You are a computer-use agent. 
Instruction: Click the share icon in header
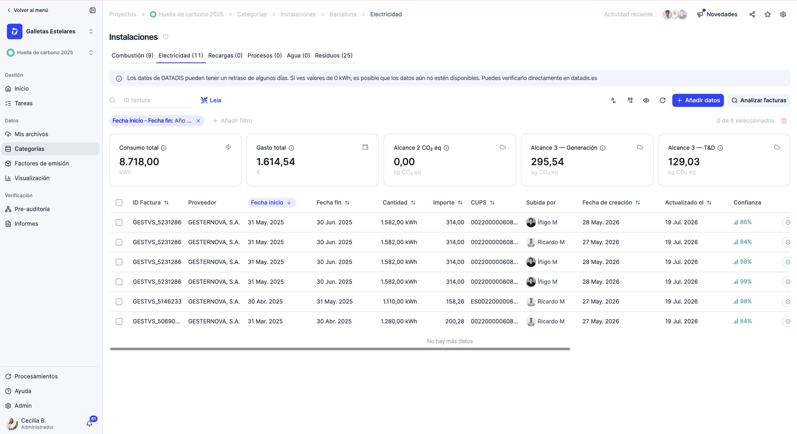pos(752,14)
